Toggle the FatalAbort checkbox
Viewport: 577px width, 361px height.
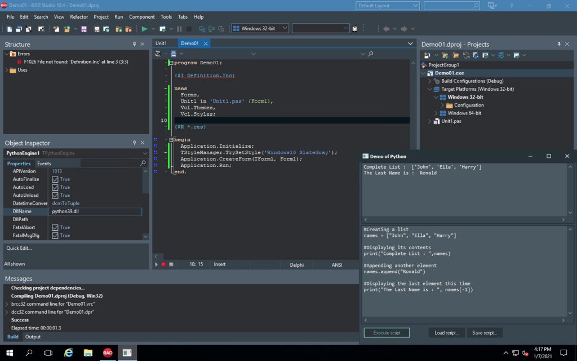click(x=55, y=228)
